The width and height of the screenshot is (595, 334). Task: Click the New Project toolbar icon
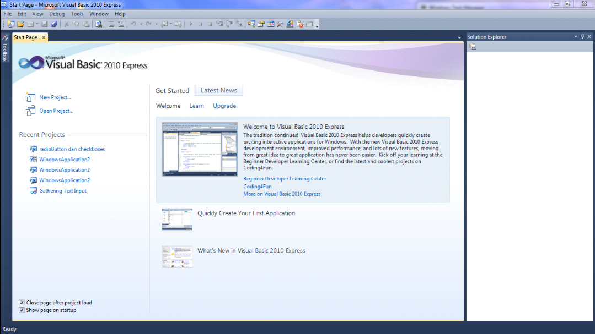pyautogui.click(x=10, y=24)
